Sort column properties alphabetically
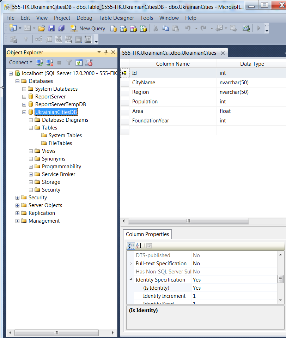 tap(139, 246)
